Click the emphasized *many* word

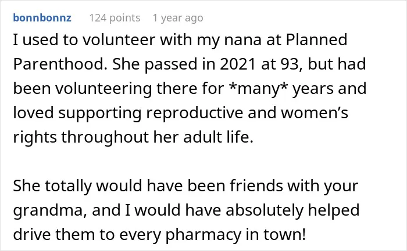pos(258,89)
